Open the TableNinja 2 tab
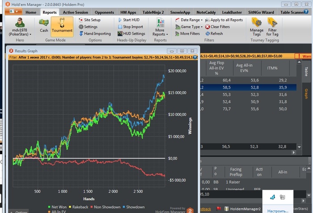This screenshot has height=213, width=313. pyautogui.click(x=153, y=12)
